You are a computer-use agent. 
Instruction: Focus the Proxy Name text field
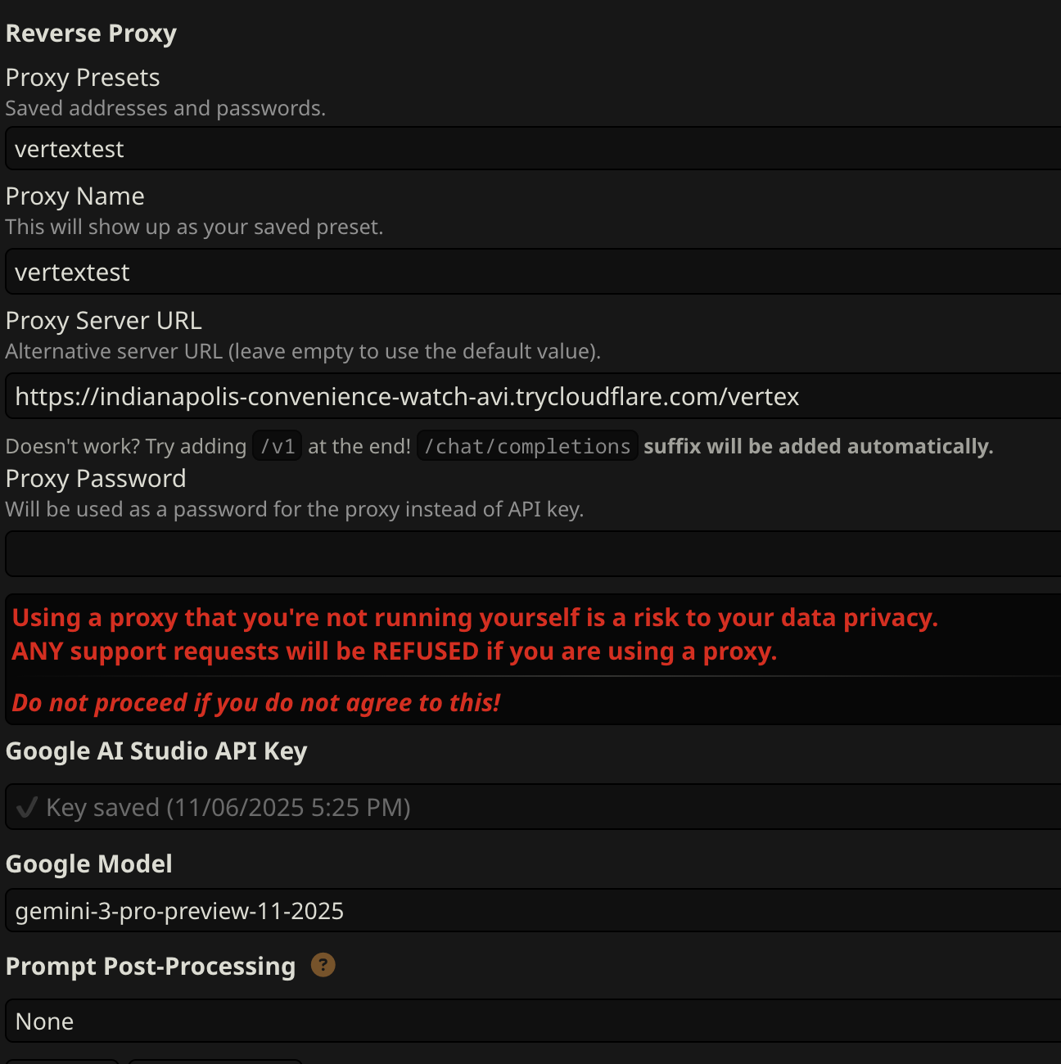tap(532, 273)
